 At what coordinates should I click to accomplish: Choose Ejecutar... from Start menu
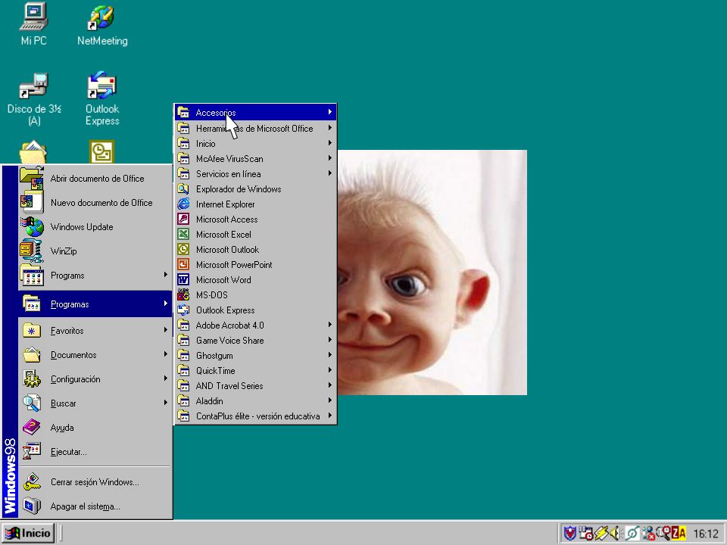pyautogui.click(x=95, y=451)
